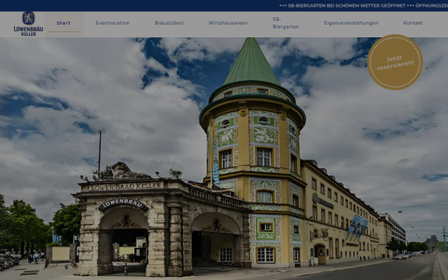
Task: Click the round emblem on the yellow facade
Action: [315, 199]
